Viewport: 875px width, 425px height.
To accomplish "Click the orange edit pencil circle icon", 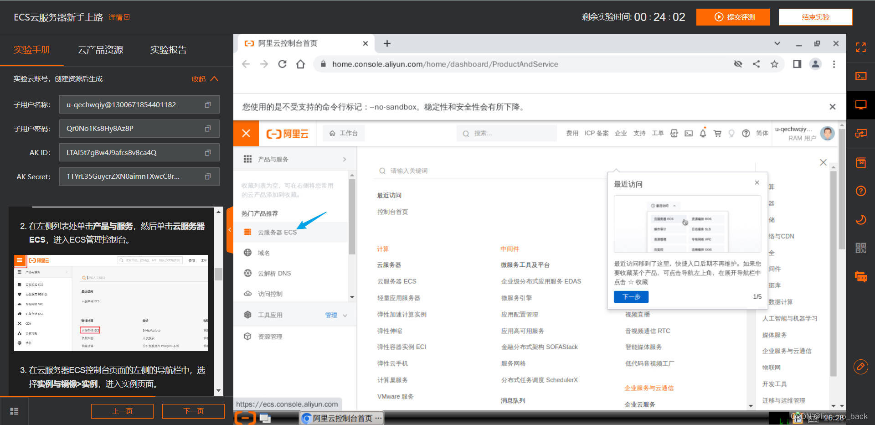I will click(x=860, y=367).
